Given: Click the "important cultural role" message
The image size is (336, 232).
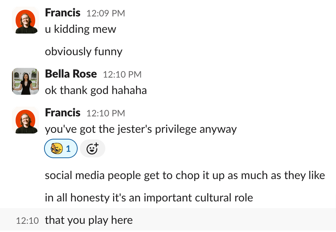Looking at the screenshot, I should pos(149,198).
